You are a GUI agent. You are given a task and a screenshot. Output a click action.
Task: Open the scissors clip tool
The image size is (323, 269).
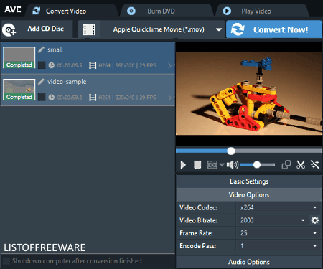click(301, 164)
